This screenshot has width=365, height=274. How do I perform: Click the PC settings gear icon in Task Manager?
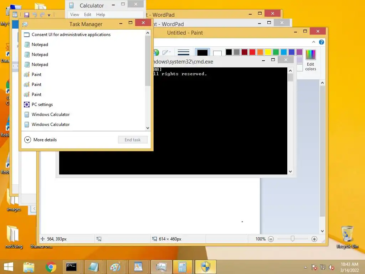coord(27,105)
